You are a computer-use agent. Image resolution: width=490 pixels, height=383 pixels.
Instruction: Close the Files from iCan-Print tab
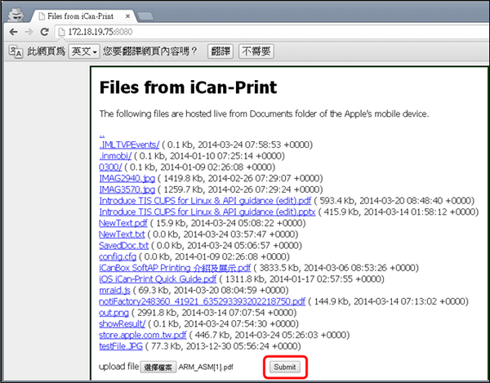tap(127, 16)
